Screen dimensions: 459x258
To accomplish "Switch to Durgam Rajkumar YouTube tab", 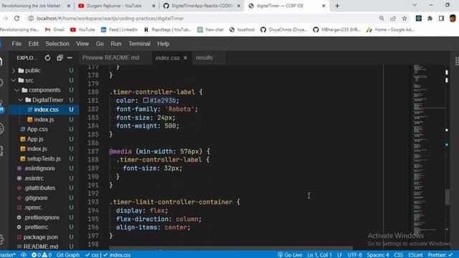I will pyautogui.click(x=114, y=6).
